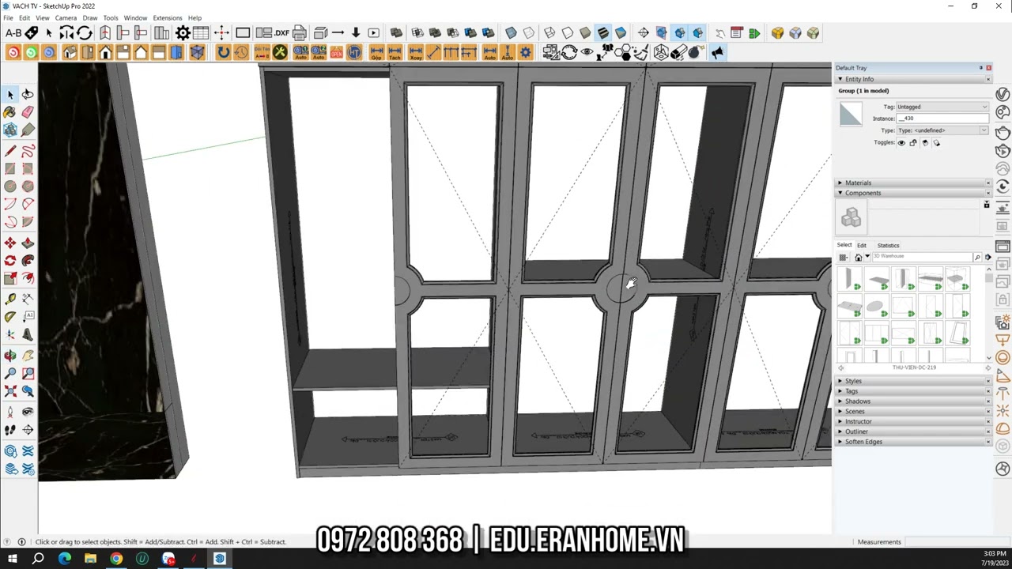1012x569 pixels.
Task: Switch to Front house view
Action: pos(105,53)
